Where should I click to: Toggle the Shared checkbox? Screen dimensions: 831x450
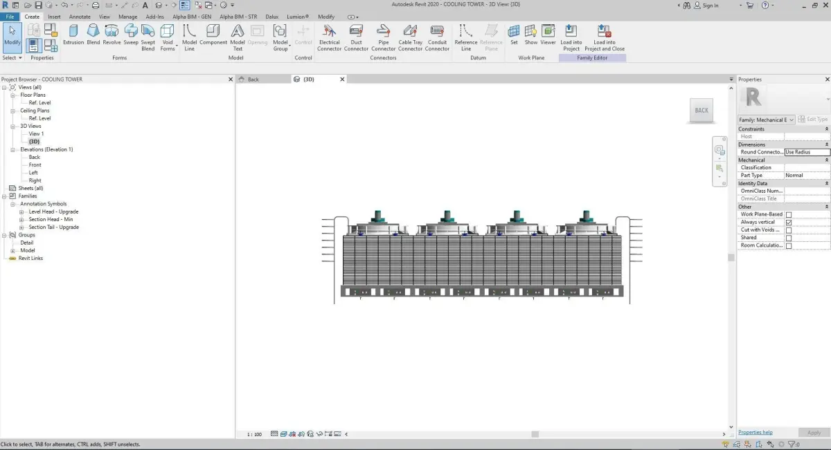click(789, 238)
